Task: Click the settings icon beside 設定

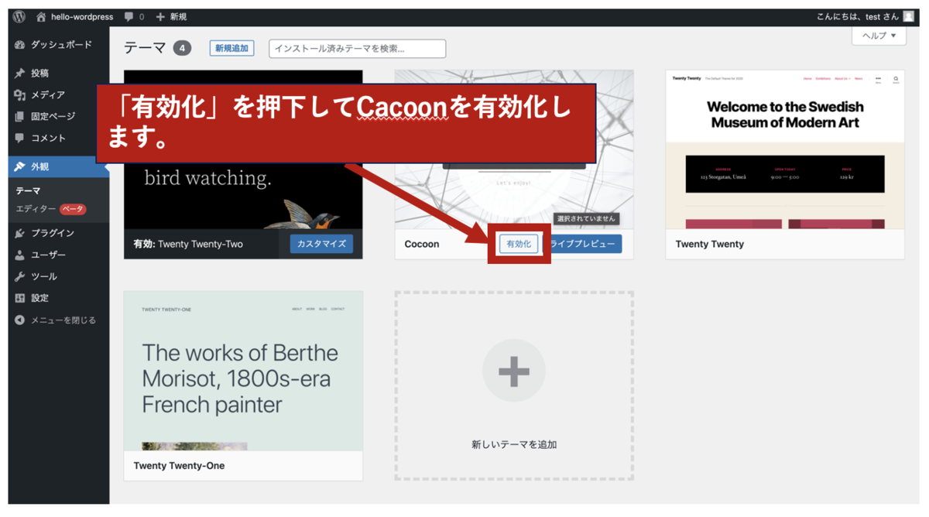Action: 20,298
